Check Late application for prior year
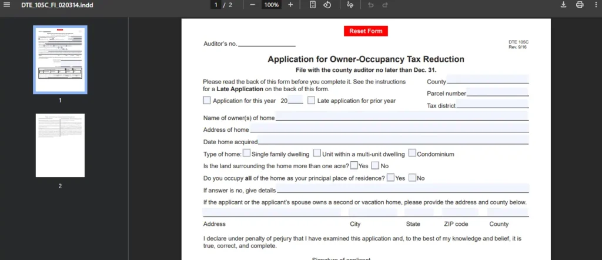 tap(311, 101)
